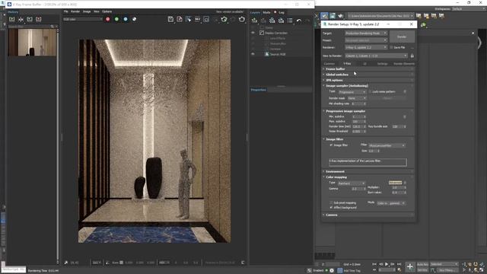The height and width of the screenshot is (274, 487).
Task: Click the render last teapot icon
Action: [x=242, y=19]
